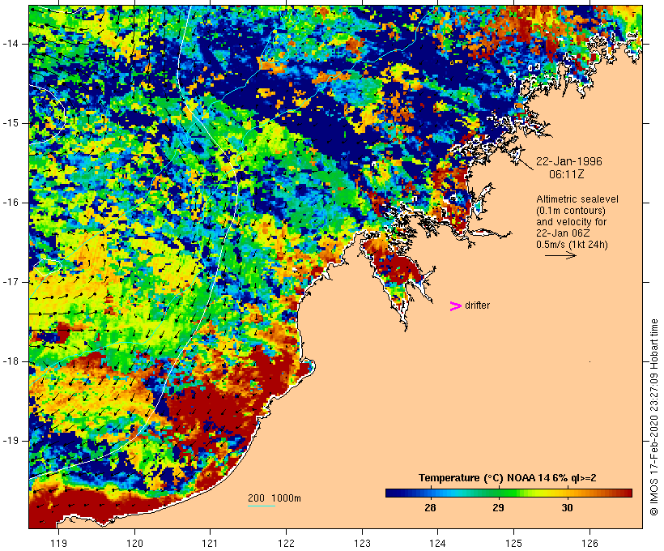
Task: Click 'Altimetric sealevel' annotation text
Action: pos(577,199)
